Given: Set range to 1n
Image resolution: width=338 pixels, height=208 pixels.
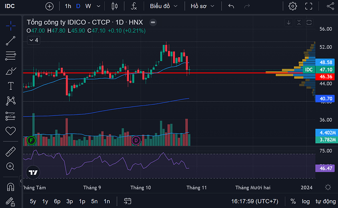Looking at the screenshot, I should [107, 201].
